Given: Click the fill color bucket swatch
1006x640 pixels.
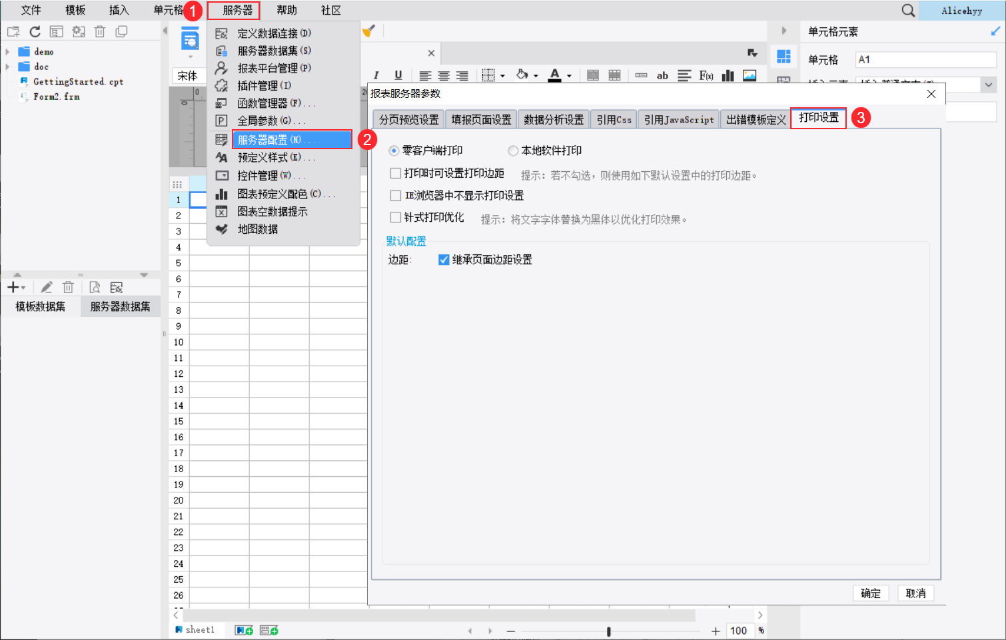Looking at the screenshot, I should point(522,75).
